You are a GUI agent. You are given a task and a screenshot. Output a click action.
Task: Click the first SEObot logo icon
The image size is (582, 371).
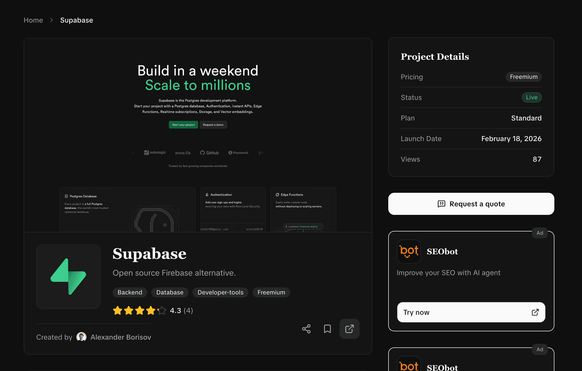409,252
